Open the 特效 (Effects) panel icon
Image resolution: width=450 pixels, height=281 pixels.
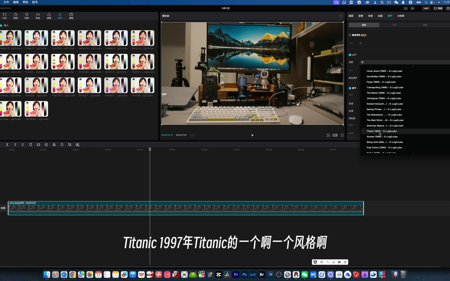coord(27,16)
